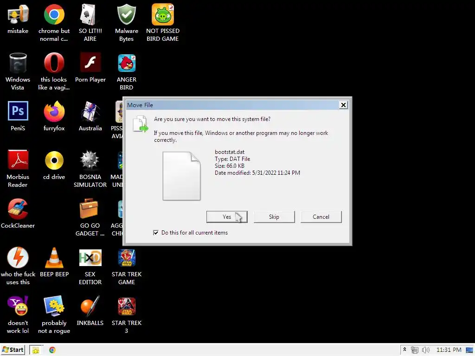Select the Malware Bytes shield icon

click(x=126, y=14)
